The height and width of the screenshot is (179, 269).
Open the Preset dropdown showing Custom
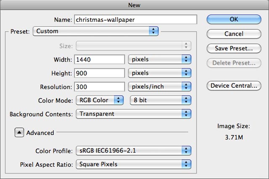(95, 31)
